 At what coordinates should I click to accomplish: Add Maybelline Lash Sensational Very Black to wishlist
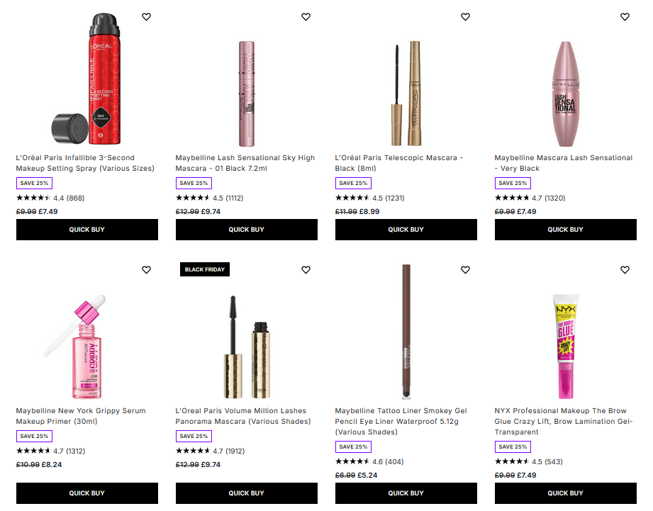pos(625,16)
